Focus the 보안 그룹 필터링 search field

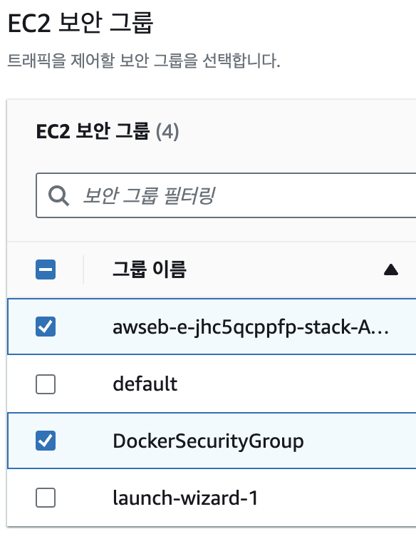226,195
